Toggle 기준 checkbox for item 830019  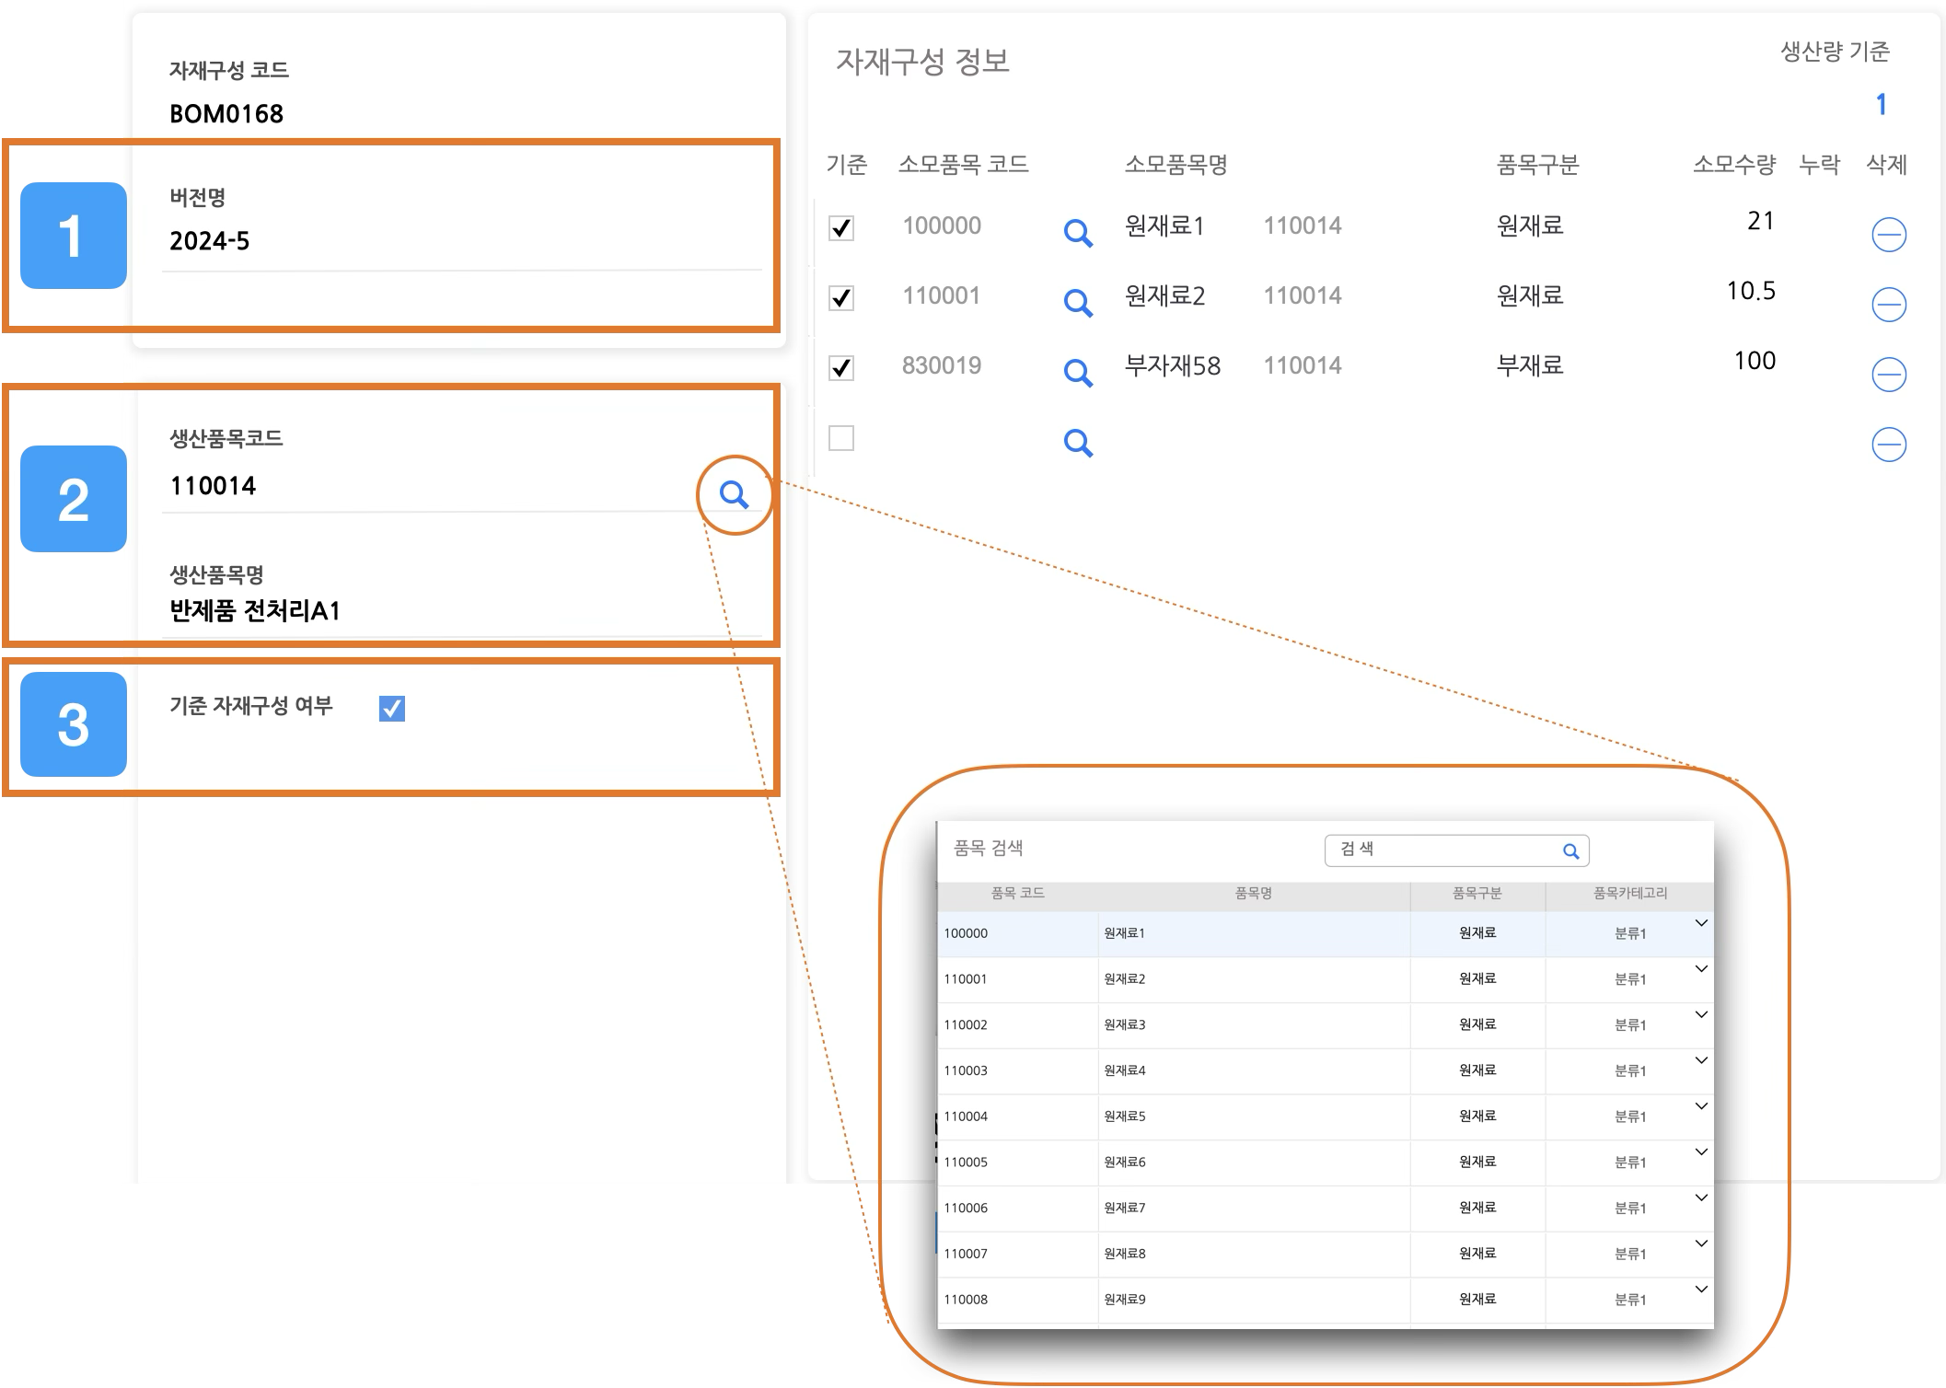click(x=841, y=368)
